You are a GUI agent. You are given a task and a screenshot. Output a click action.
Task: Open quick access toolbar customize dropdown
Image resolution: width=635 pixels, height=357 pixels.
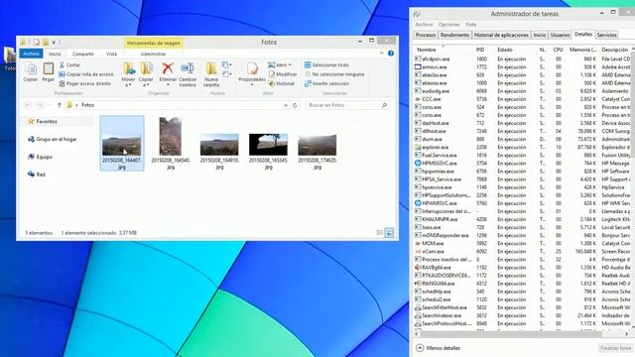coord(54,42)
